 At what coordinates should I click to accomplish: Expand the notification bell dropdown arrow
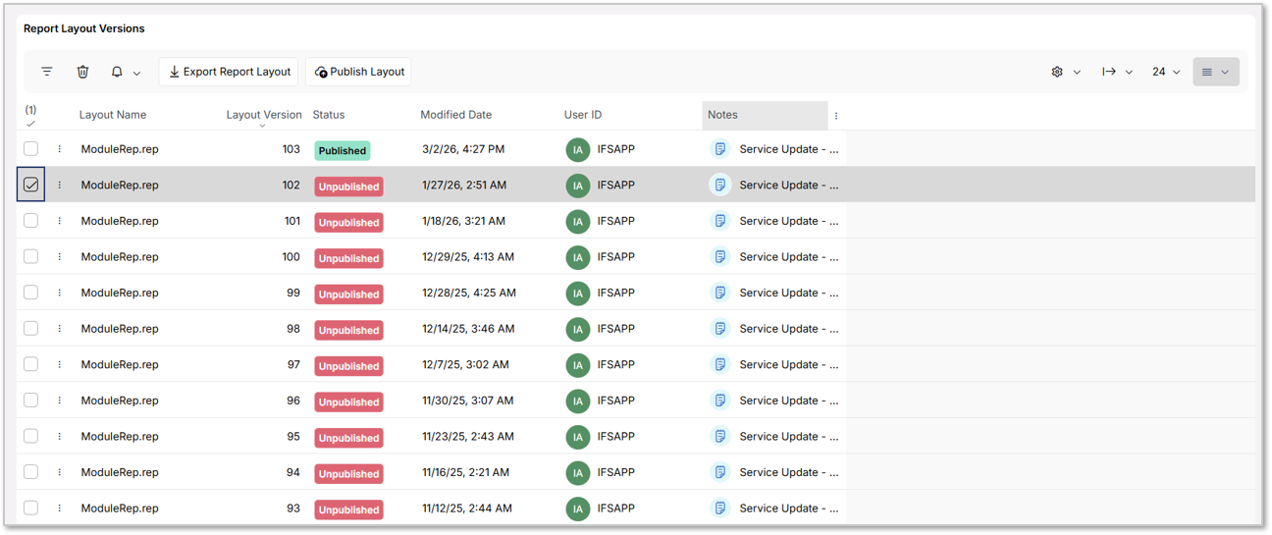click(x=136, y=73)
